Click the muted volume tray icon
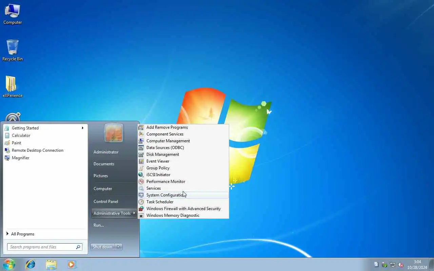Viewport: 434px width, 271px height. point(401,265)
